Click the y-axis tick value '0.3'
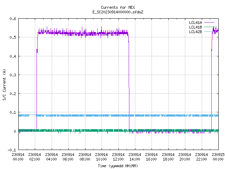Image resolution: width=225 pixels, height=169 pixels. pos(13,75)
